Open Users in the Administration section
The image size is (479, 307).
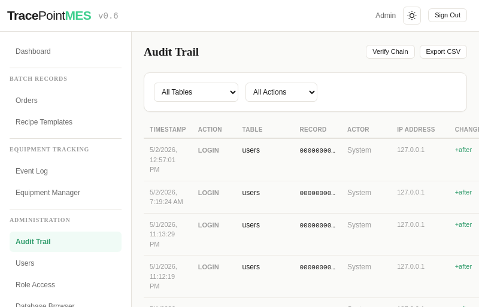pyautogui.click(x=65, y=263)
